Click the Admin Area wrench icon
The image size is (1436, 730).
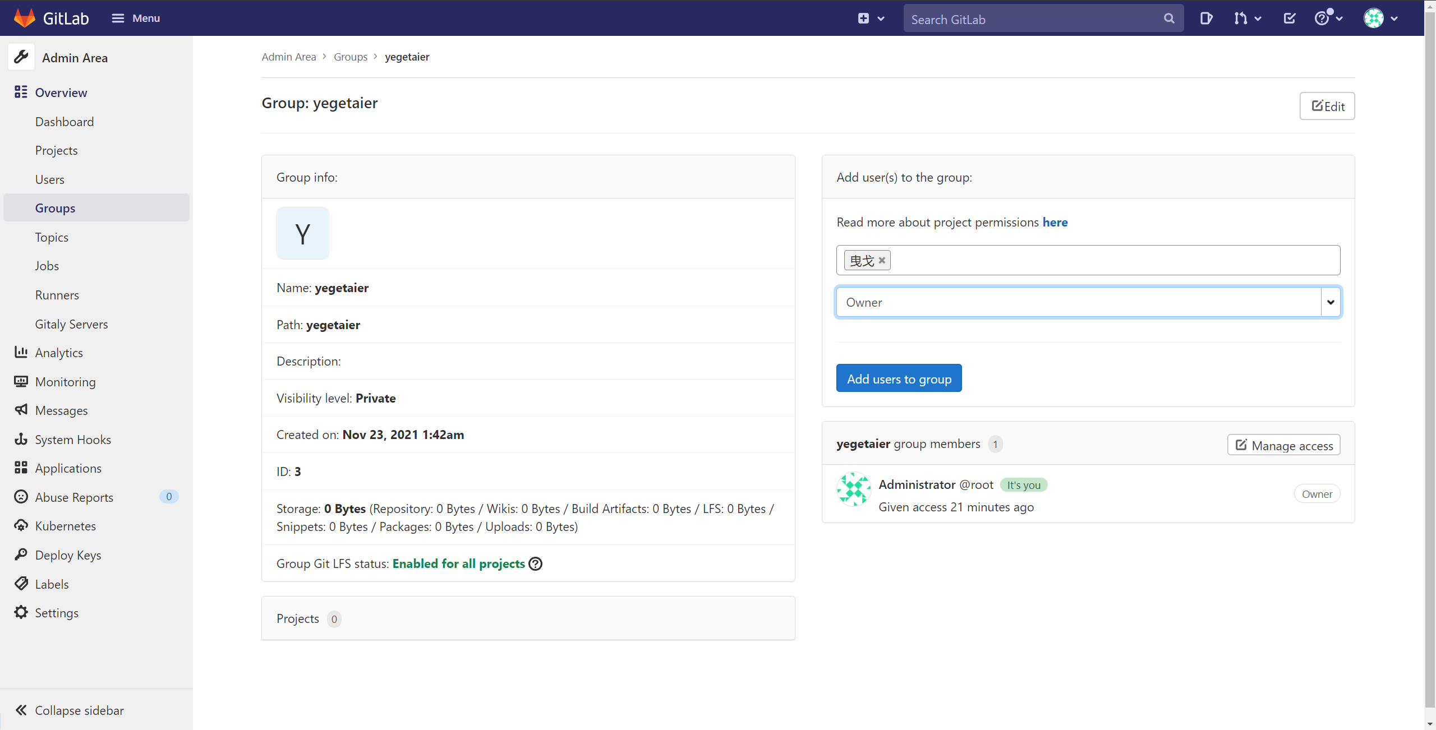21,57
